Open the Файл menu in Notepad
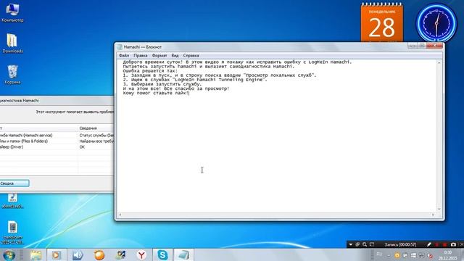This screenshot has height=261, width=464. pos(124,55)
